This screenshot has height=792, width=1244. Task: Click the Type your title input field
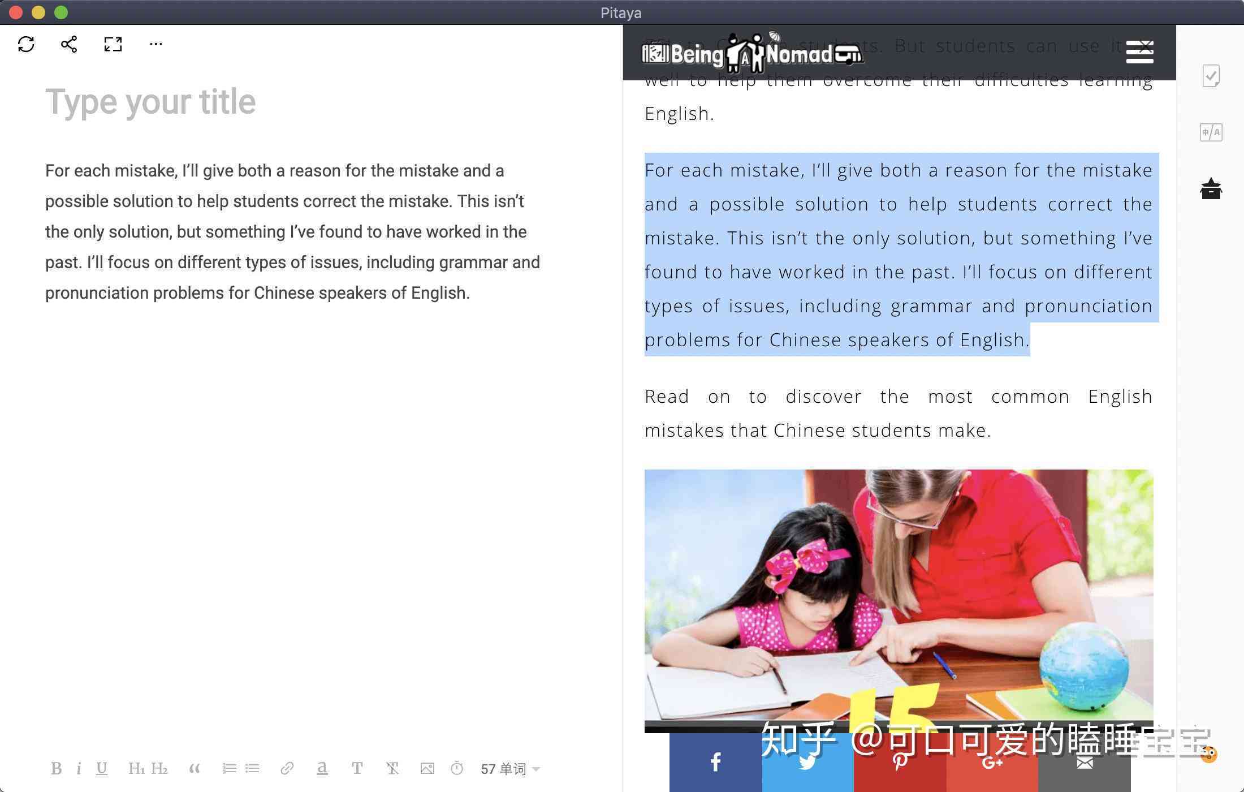pyautogui.click(x=149, y=101)
